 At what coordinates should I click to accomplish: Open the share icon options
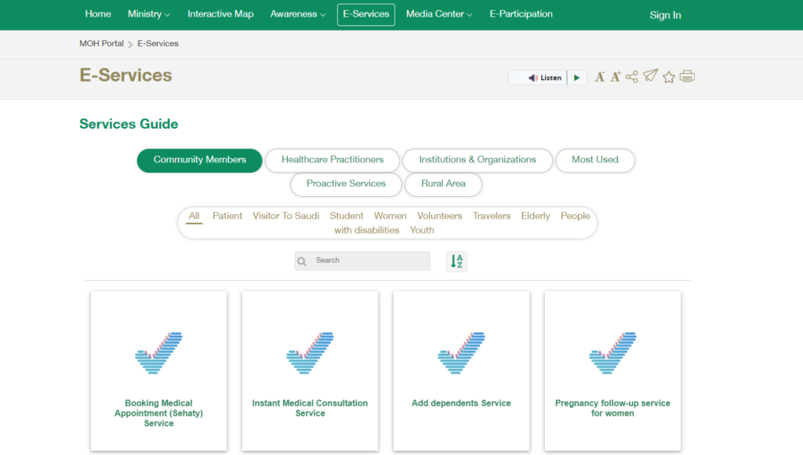[x=632, y=77]
